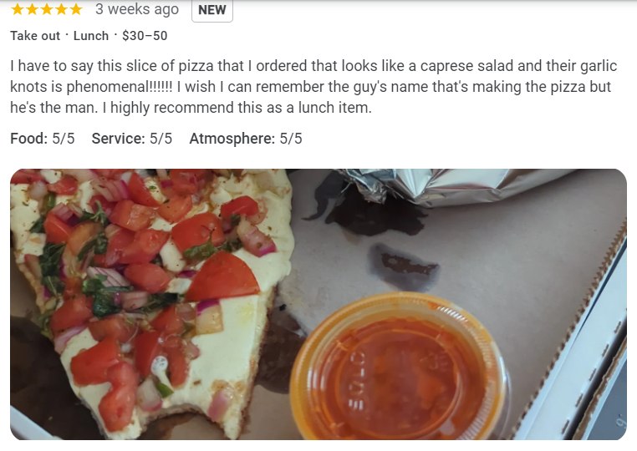Screen dimensions: 637x451
Task: Click the fifth and last rating star
Action: 76,9
